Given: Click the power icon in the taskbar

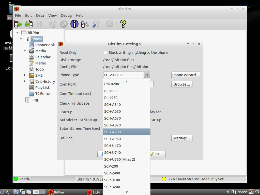Looking at the screenshot, I should (x=257, y=192).
